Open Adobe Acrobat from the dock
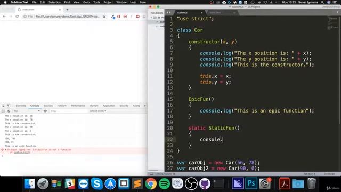 (x=284, y=183)
